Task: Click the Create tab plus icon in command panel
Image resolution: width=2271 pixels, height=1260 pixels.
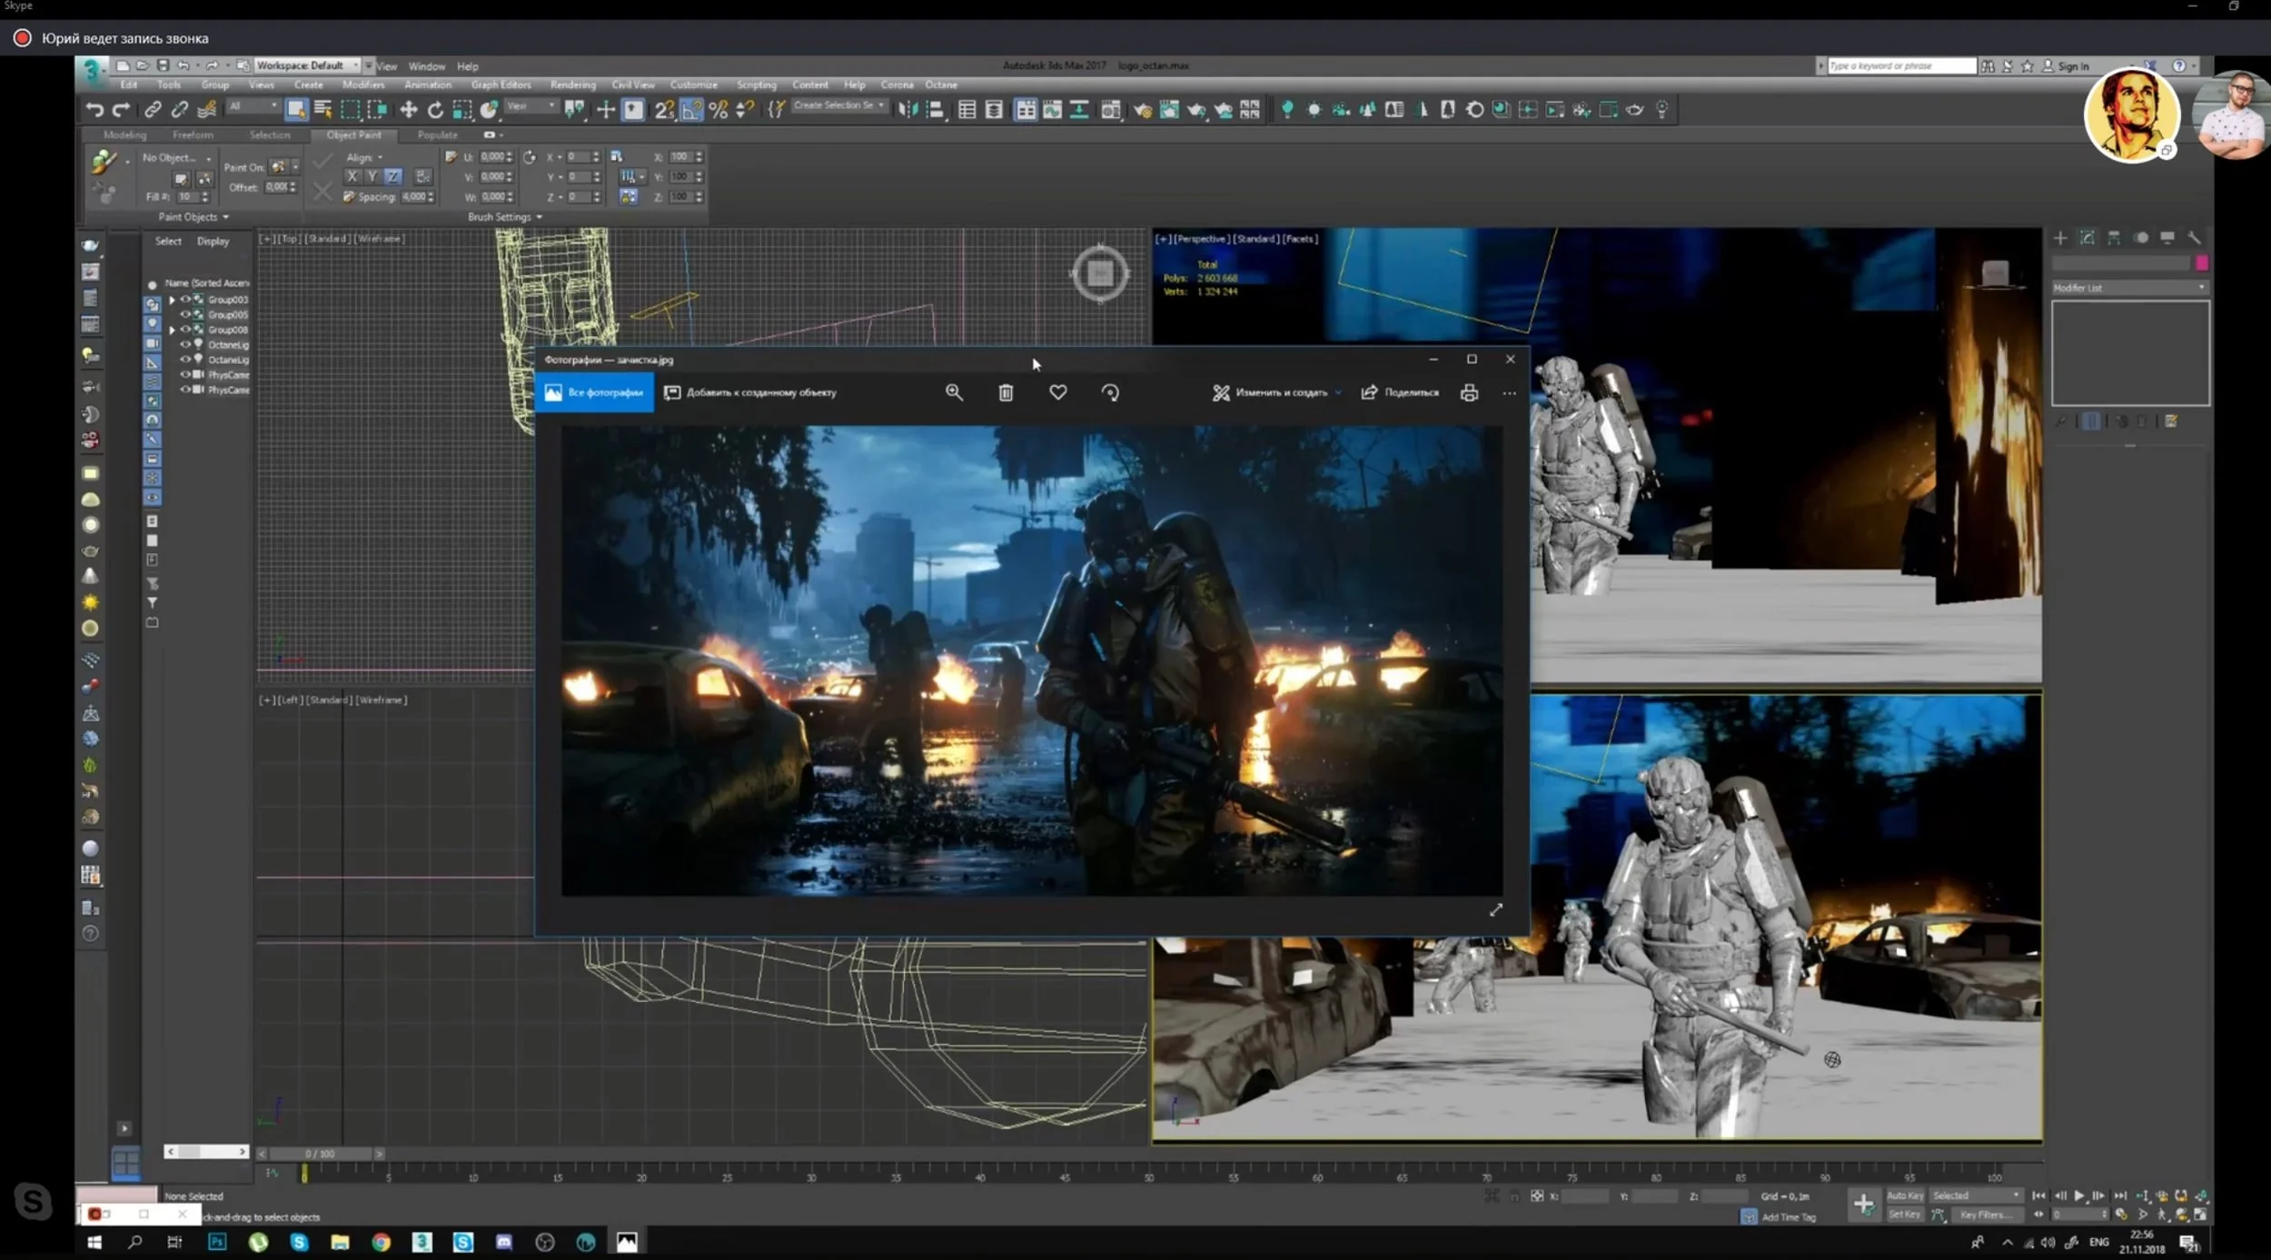Action: click(2060, 238)
